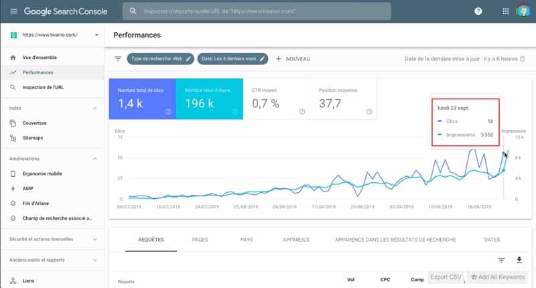Click the Fils d'Ariane layers icon
The height and width of the screenshot is (288, 536).
pos(13,203)
